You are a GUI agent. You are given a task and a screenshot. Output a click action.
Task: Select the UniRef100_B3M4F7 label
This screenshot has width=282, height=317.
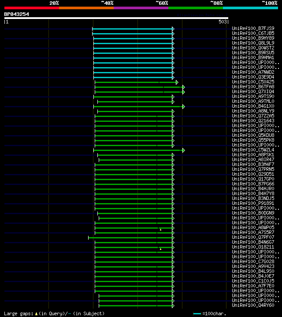pos(253,164)
